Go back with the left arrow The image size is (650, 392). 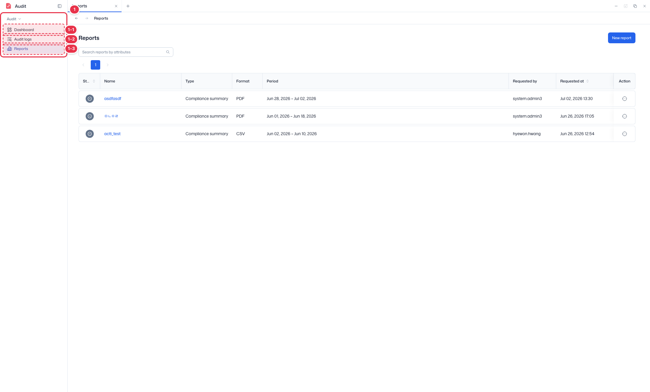(x=77, y=18)
